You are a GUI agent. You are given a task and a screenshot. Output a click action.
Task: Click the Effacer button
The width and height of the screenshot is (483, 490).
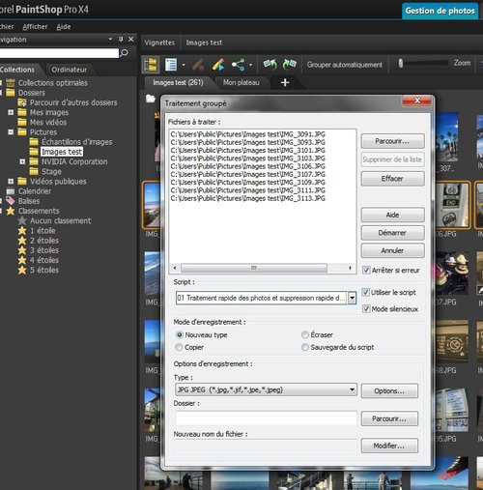pyautogui.click(x=392, y=179)
